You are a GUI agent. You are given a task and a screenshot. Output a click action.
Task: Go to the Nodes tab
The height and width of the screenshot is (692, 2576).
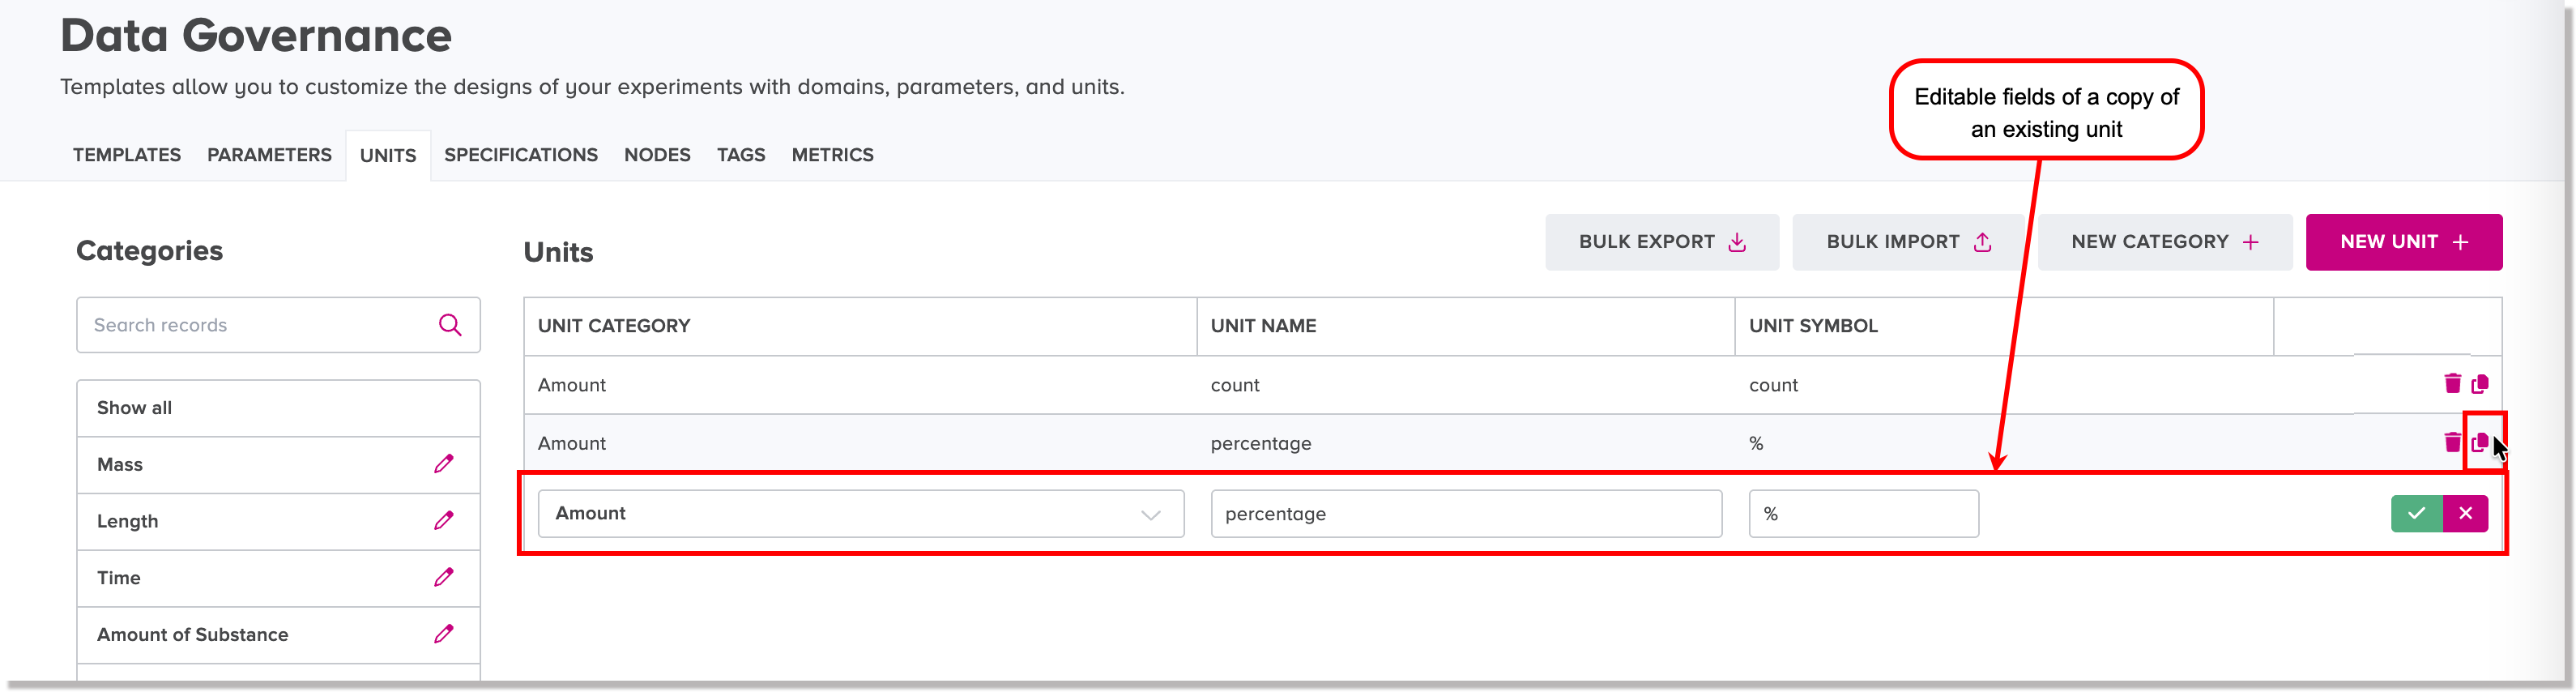pos(657,155)
